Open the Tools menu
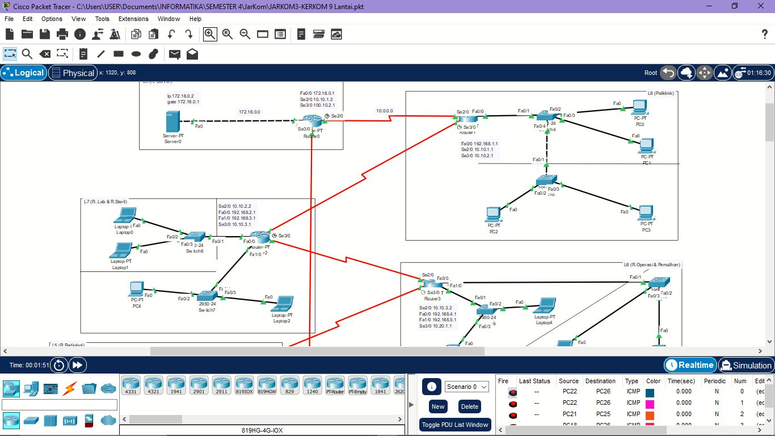 tap(102, 19)
